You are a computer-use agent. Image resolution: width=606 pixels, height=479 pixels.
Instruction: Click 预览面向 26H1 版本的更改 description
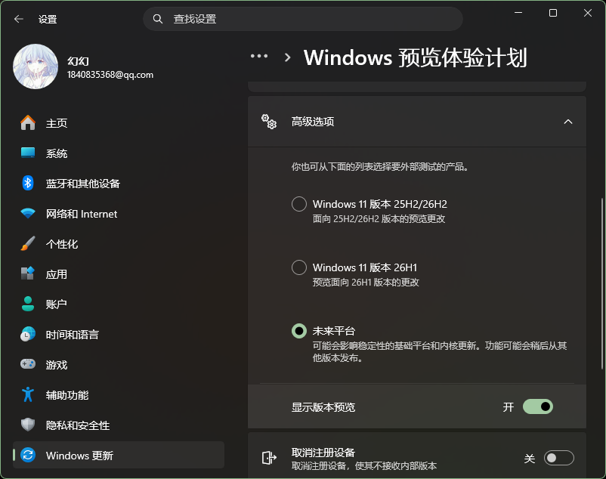tap(366, 282)
